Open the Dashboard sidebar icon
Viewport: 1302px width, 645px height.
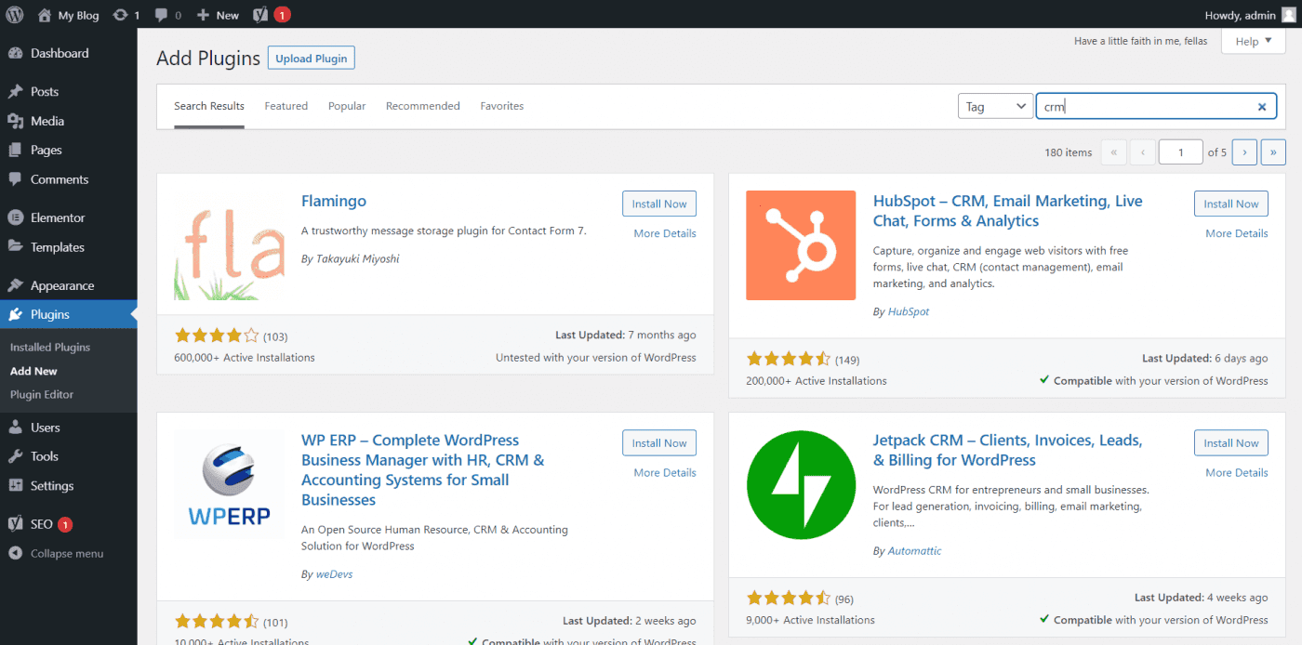[15, 54]
